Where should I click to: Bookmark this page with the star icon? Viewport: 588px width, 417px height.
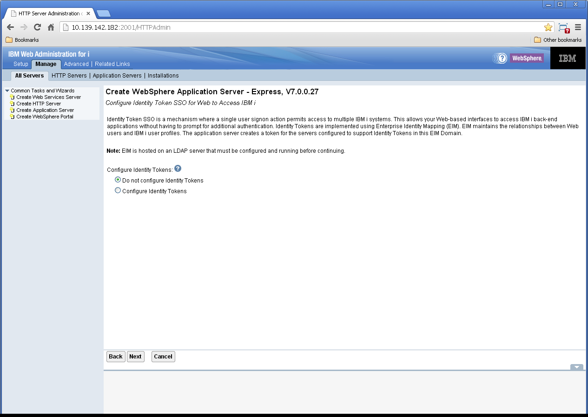(x=548, y=27)
